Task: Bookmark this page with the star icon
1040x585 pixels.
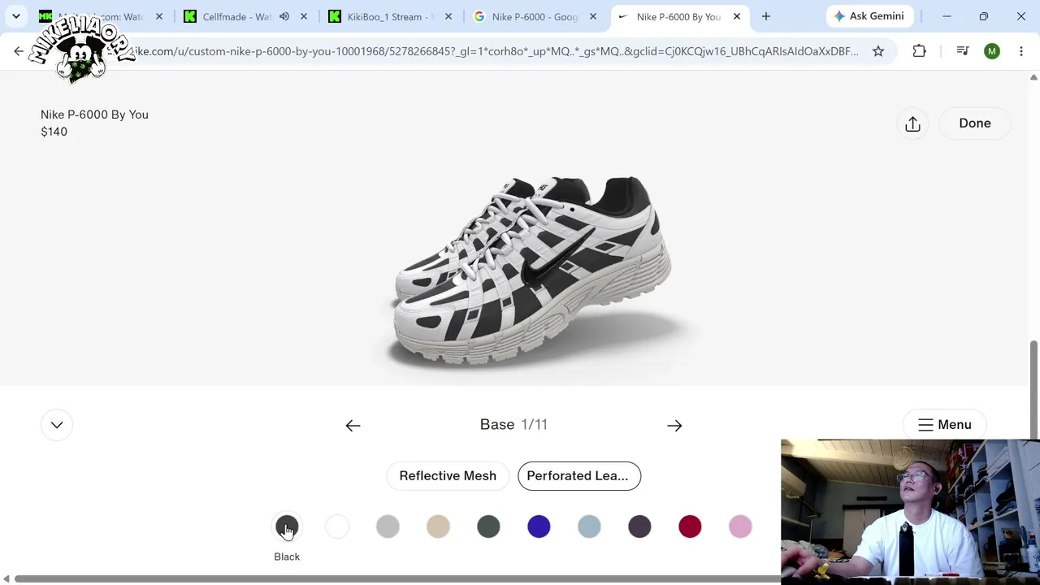Action: click(878, 51)
